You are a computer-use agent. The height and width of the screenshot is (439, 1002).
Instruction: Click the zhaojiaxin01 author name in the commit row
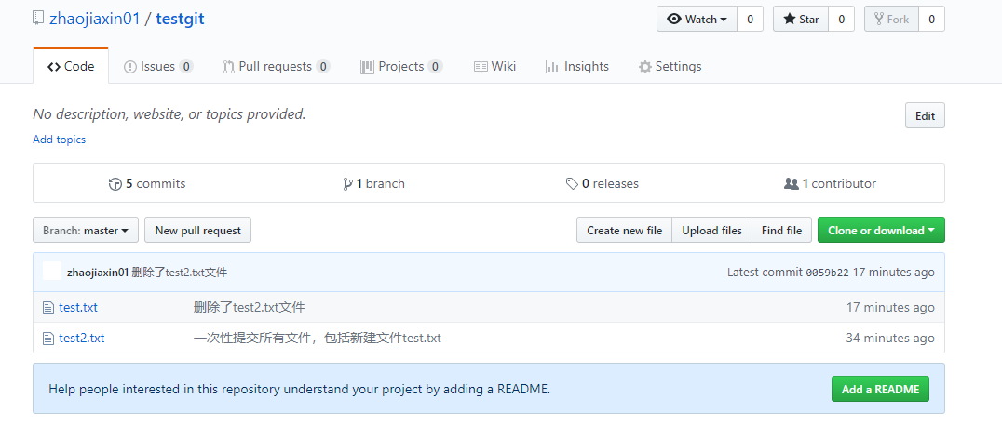(98, 273)
